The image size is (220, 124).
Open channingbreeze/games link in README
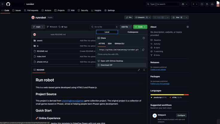click(x=73, y=101)
